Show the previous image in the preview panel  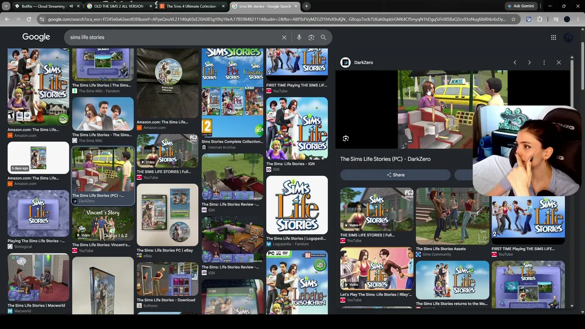[x=515, y=63]
